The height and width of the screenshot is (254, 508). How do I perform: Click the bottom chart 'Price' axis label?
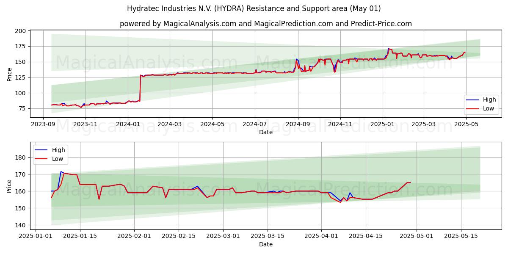pyautogui.click(x=10, y=186)
